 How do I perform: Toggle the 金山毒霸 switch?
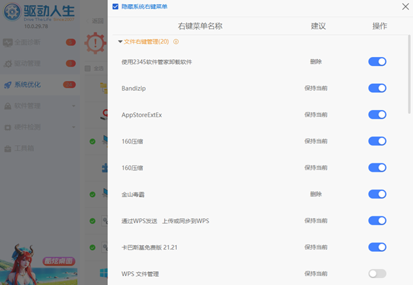(377, 194)
